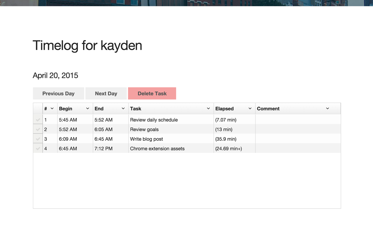Toggle the checkmark for row 1
373x233 pixels.
pyautogui.click(x=38, y=120)
